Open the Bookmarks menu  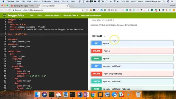[46, 1]
